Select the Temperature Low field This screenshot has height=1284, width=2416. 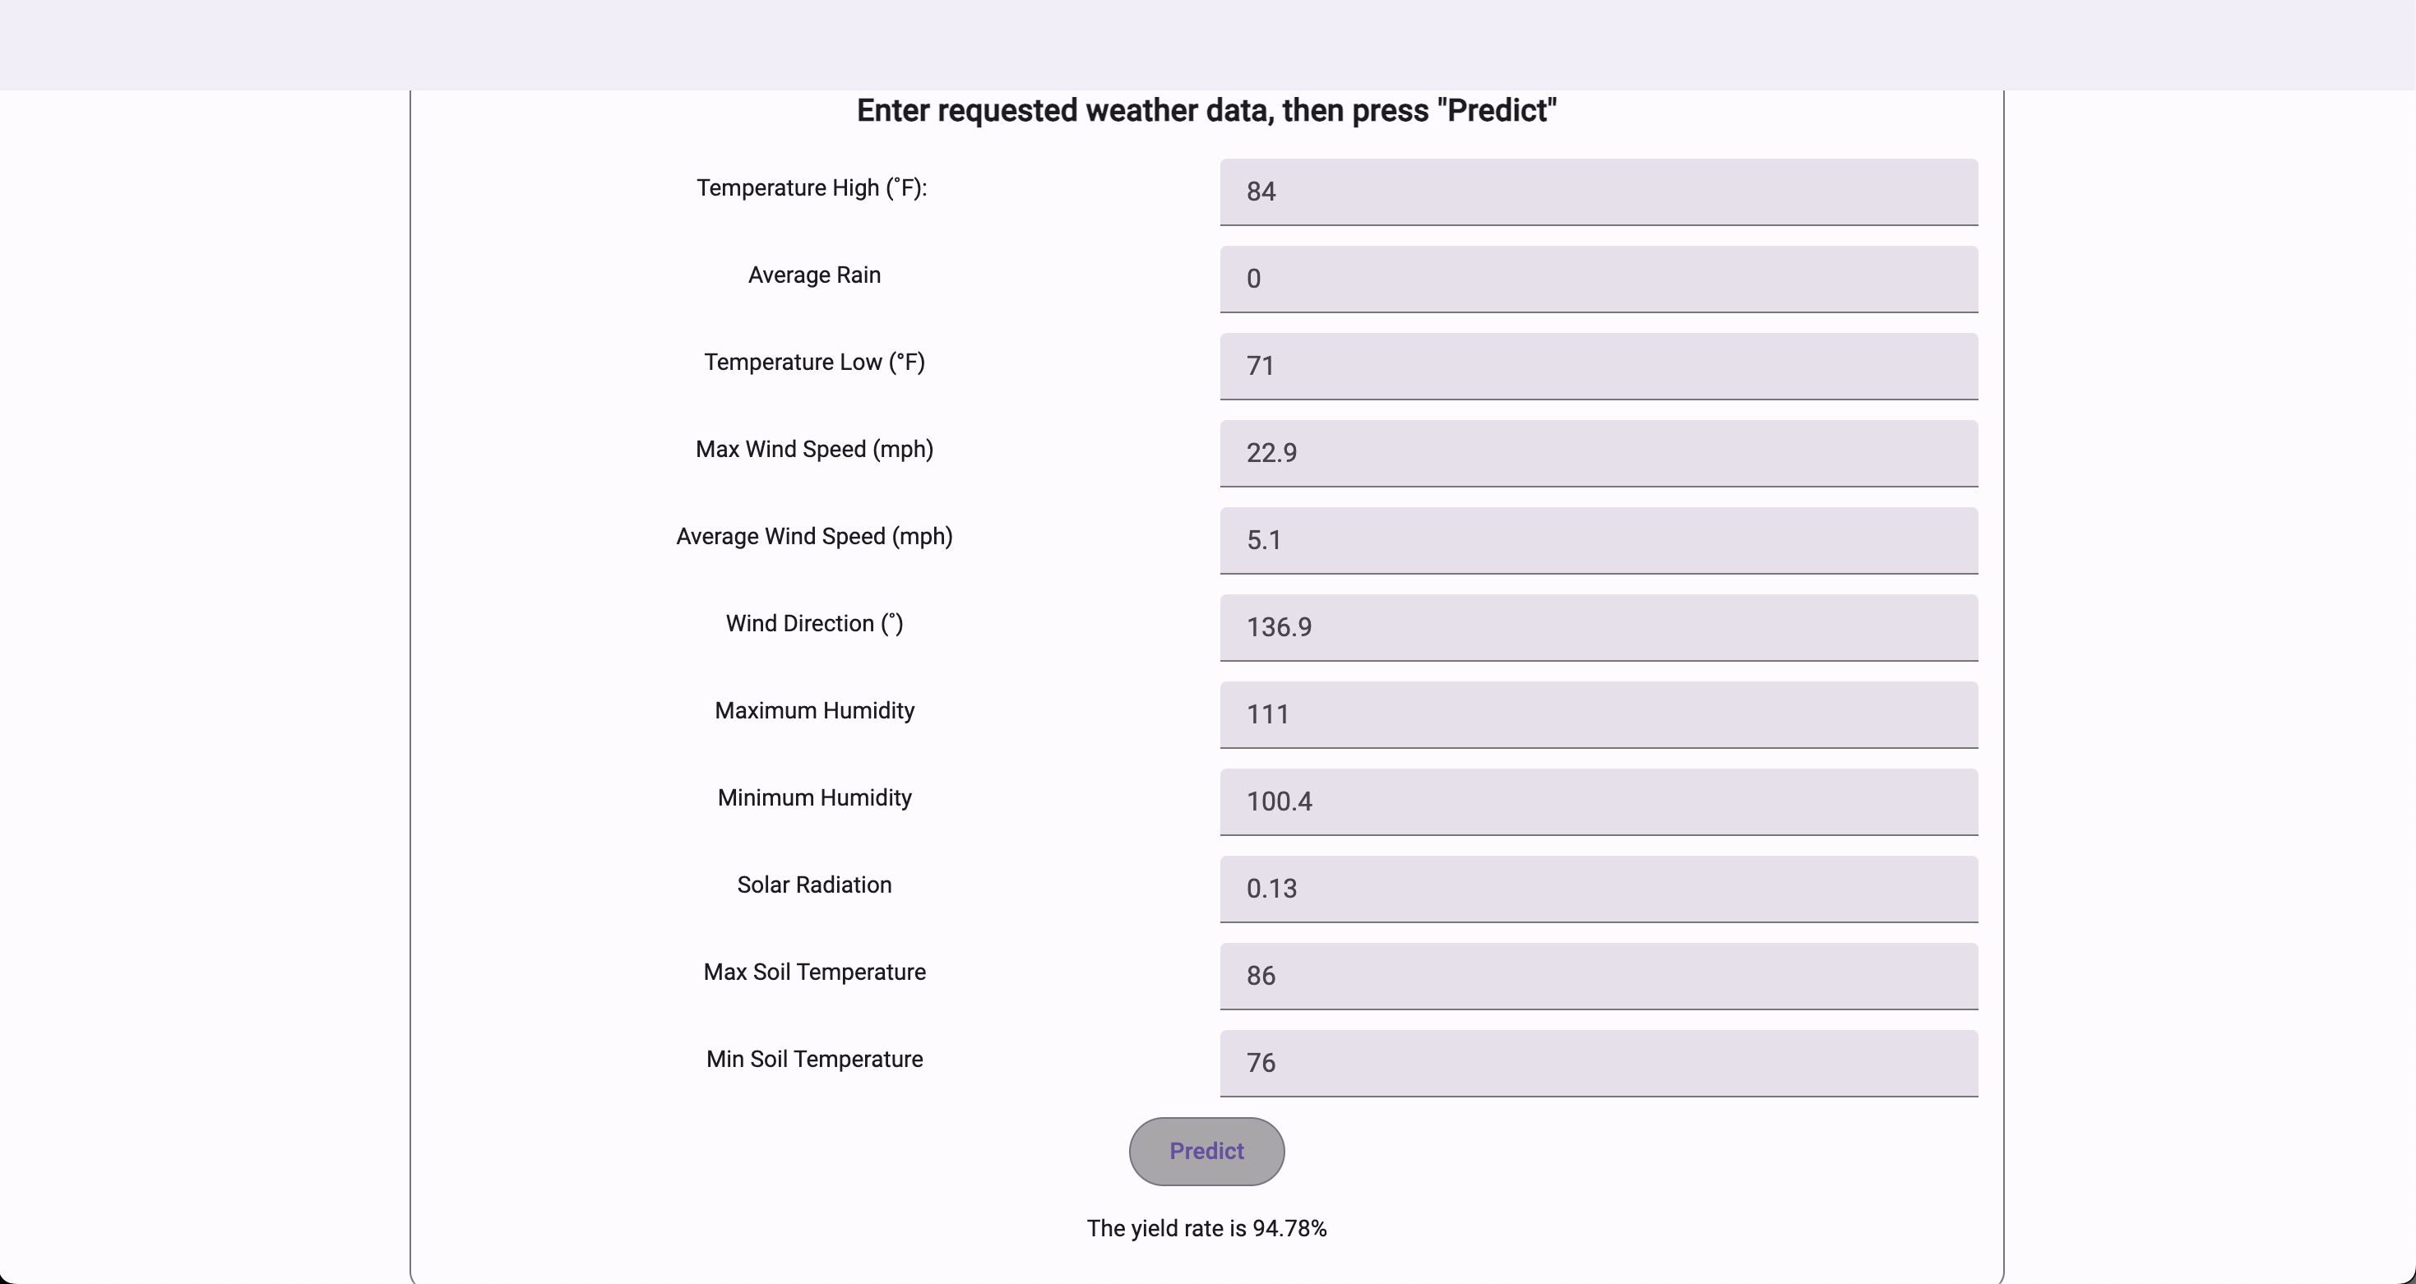(x=1598, y=366)
